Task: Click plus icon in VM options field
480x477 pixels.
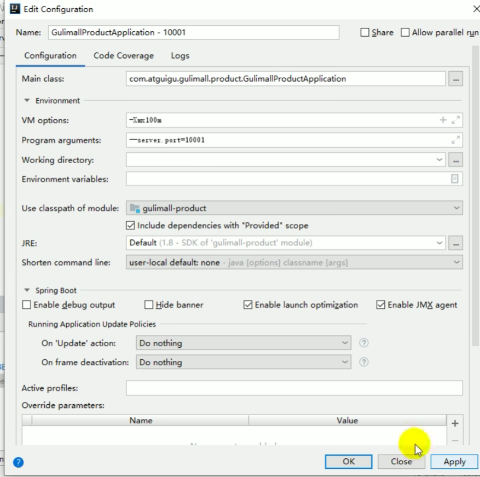Action: [x=443, y=120]
